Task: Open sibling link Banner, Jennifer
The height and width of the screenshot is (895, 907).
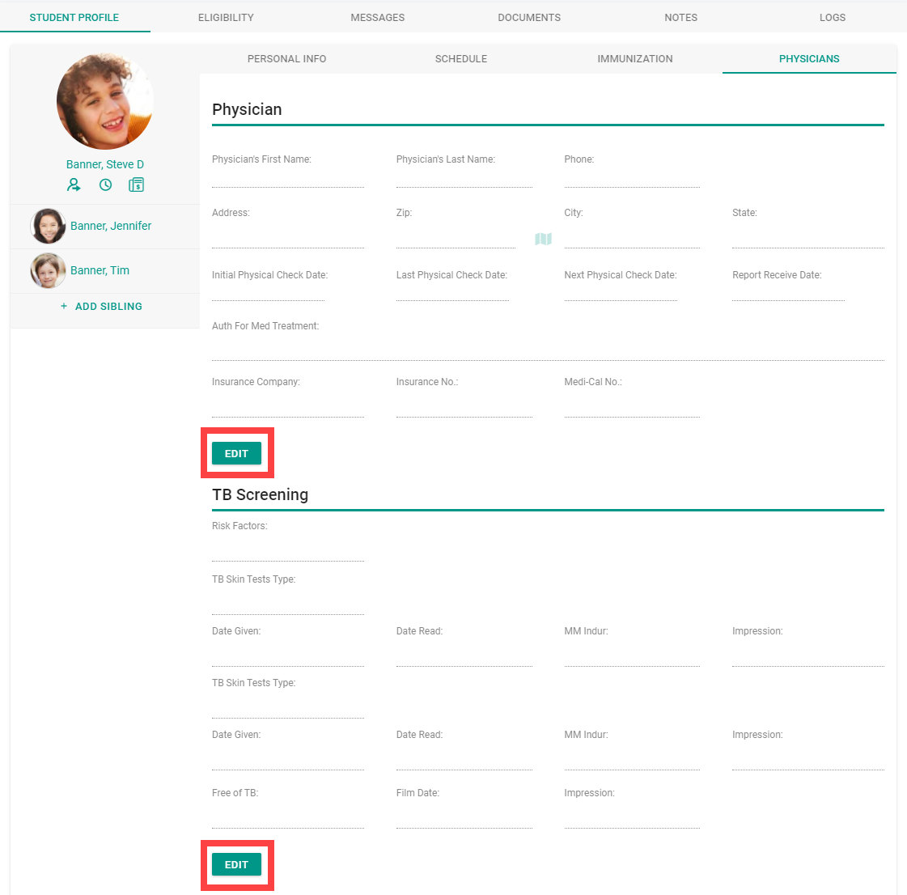Action: coord(111,226)
